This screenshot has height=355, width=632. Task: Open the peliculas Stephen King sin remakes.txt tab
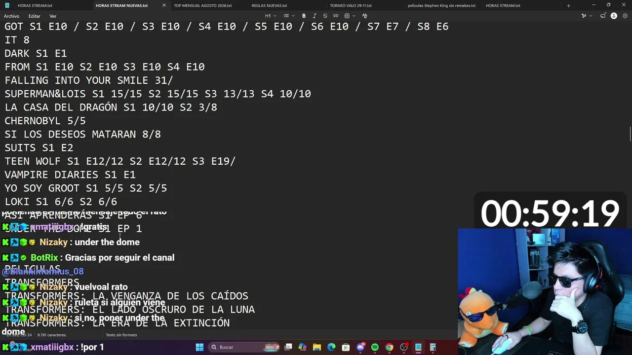441,5
